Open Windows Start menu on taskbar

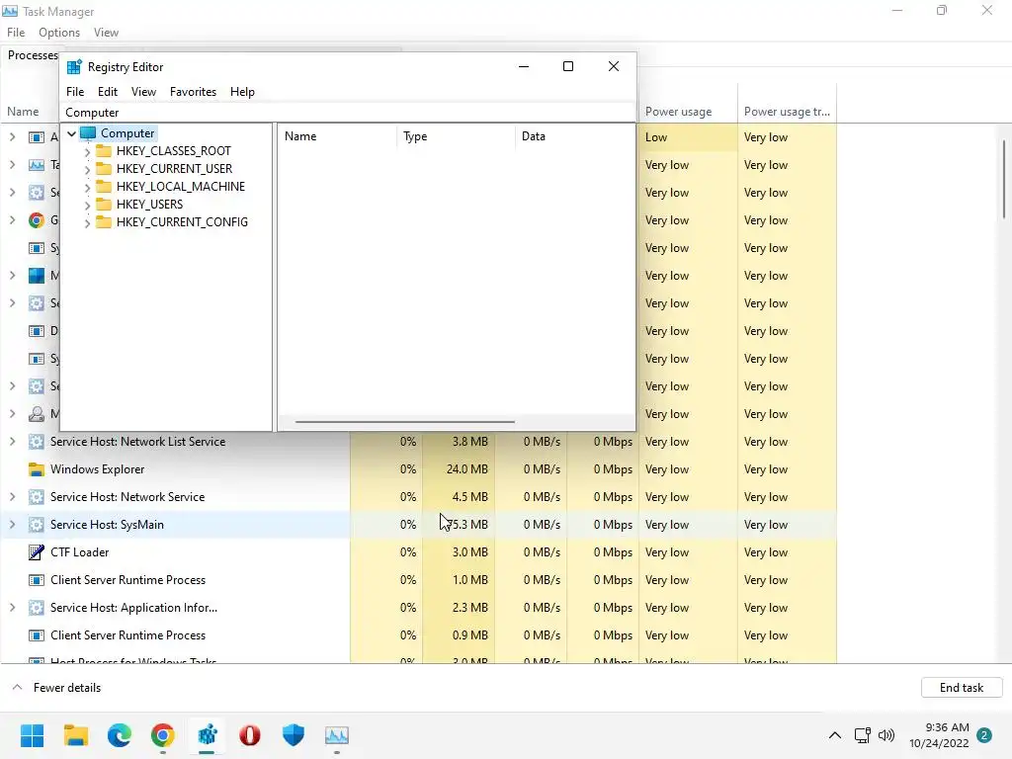(32, 735)
